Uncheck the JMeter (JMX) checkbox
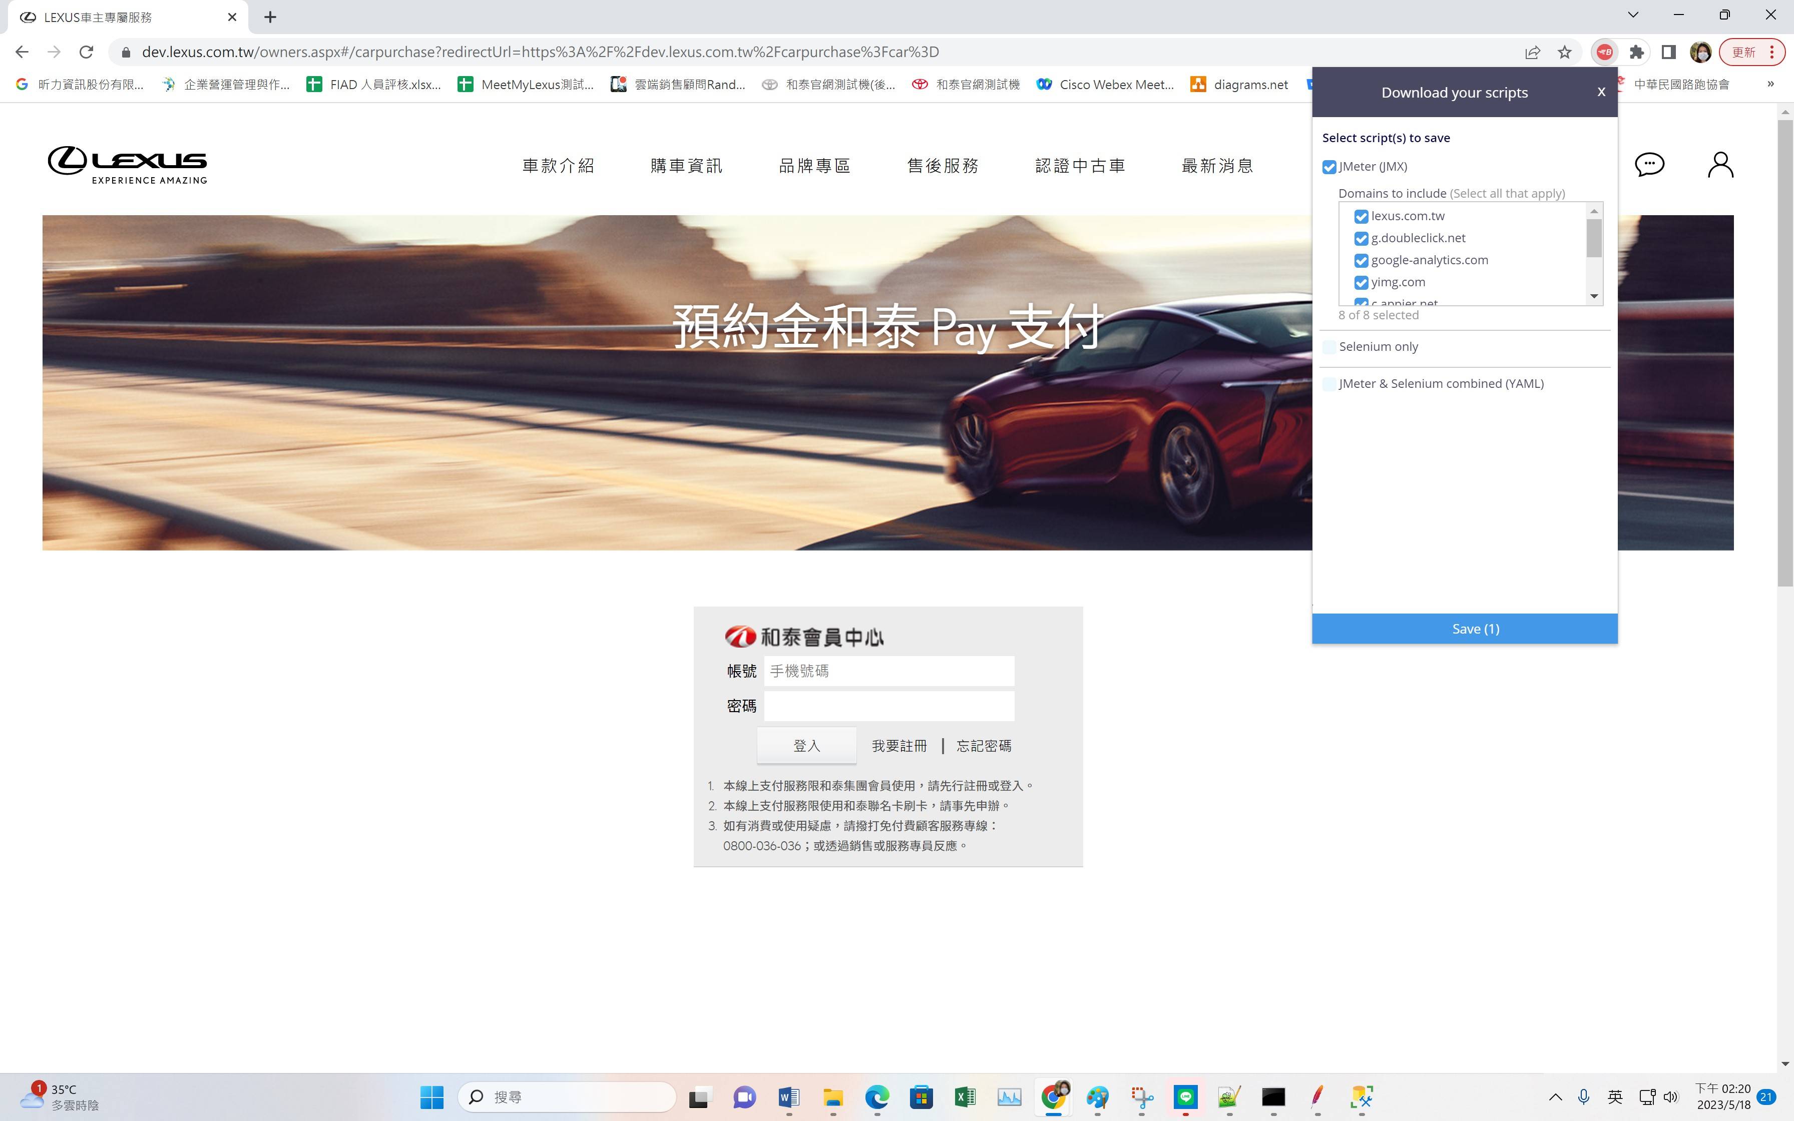Image resolution: width=1794 pixels, height=1121 pixels. (1329, 167)
